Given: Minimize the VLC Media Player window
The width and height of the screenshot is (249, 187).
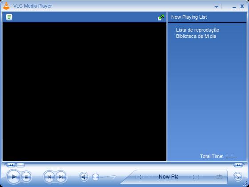Looking at the screenshot, I should pyautogui.click(x=234, y=7).
